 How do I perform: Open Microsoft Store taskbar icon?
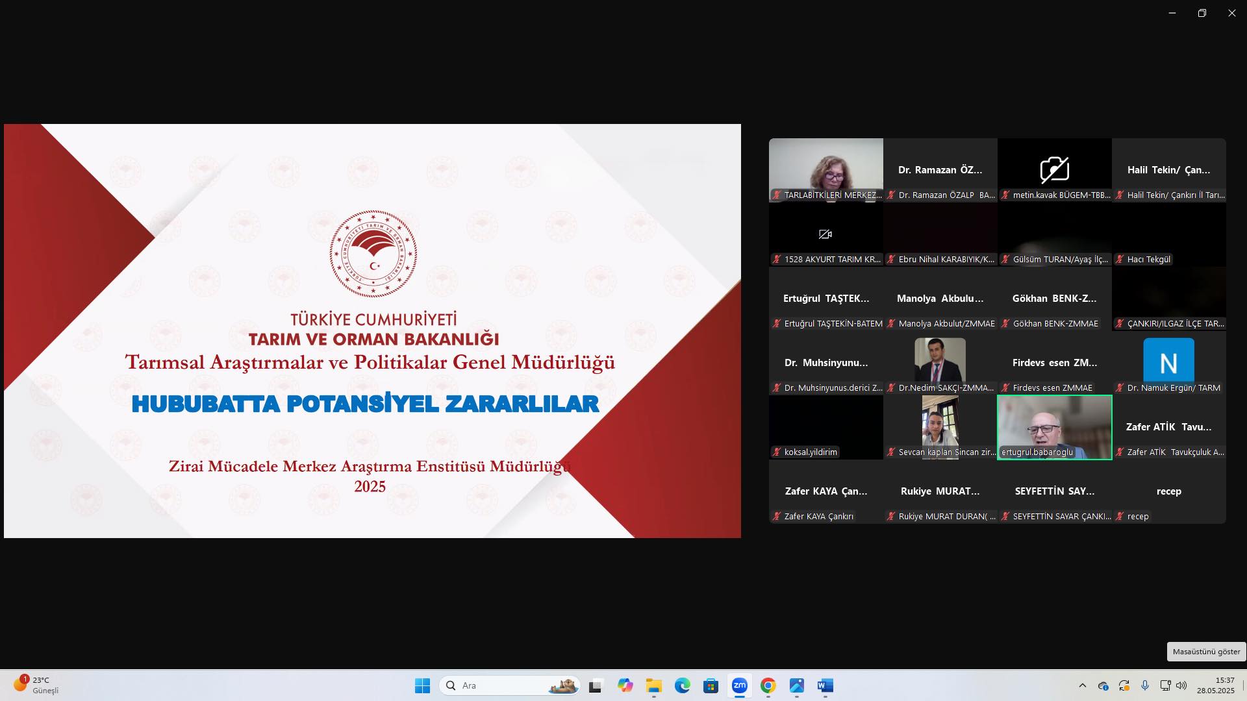pos(711,685)
